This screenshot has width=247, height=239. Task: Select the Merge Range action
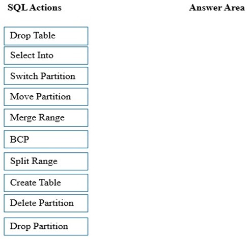click(x=46, y=118)
